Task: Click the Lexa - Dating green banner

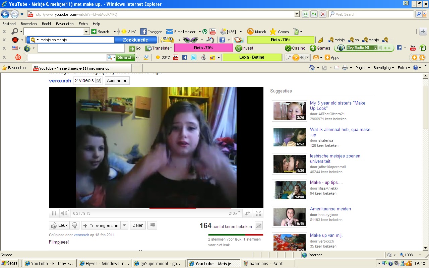Action: tap(252, 57)
